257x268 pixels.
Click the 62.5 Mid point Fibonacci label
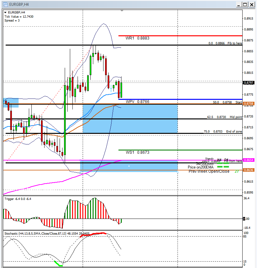(x=225, y=117)
